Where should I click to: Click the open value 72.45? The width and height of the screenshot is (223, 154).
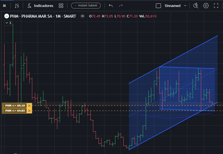pyautogui.click(x=96, y=16)
